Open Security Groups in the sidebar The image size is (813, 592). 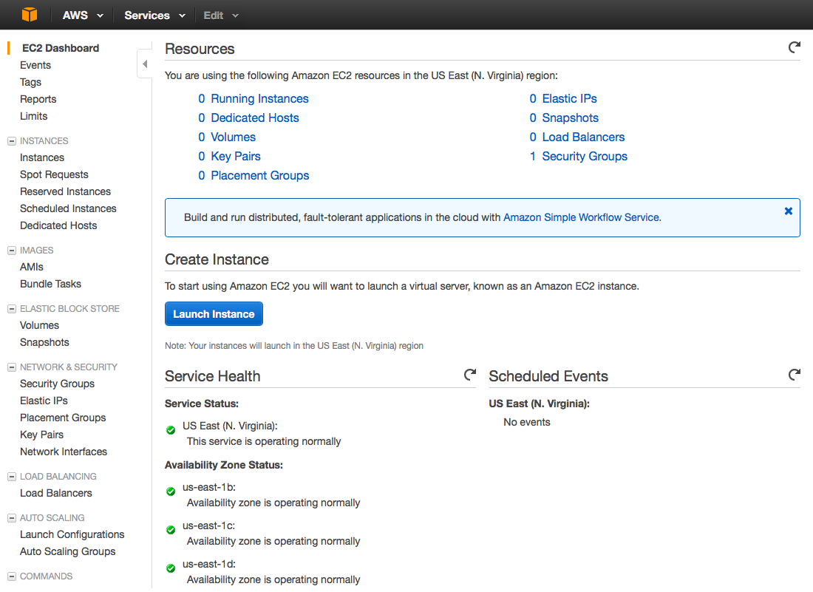[x=57, y=384]
